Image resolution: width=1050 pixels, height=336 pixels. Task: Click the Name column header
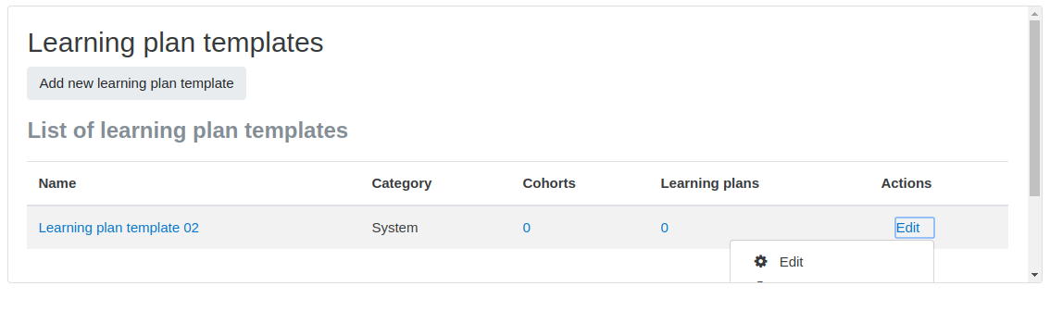click(56, 183)
